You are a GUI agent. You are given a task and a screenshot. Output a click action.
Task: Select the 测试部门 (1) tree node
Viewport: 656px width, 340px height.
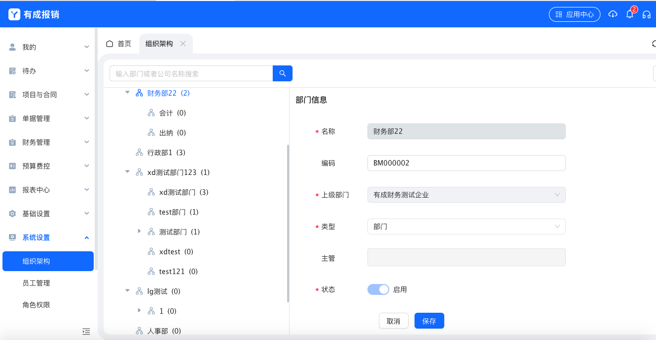[x=179, y=232]
